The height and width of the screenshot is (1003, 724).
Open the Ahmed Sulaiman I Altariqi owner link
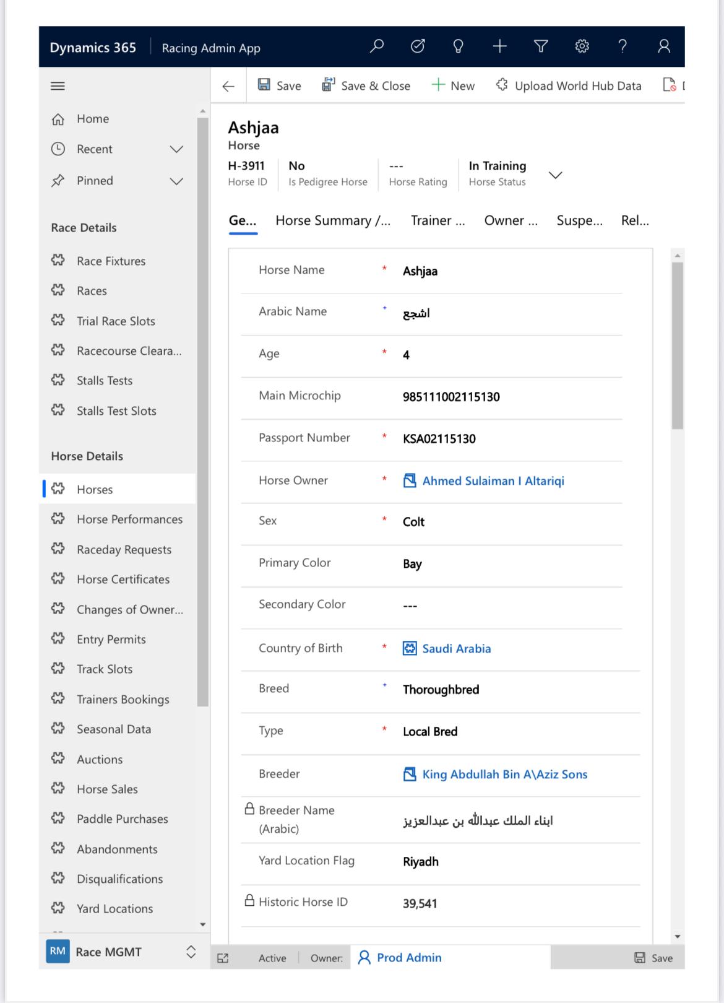[x=493, y=481]
